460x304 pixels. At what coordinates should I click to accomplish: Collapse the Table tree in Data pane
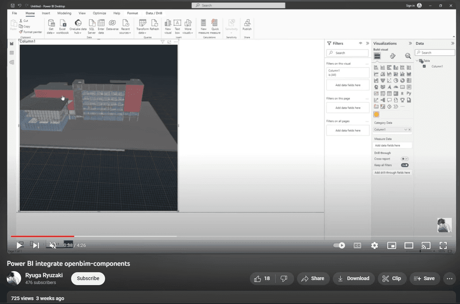click(x=417, y=61)
